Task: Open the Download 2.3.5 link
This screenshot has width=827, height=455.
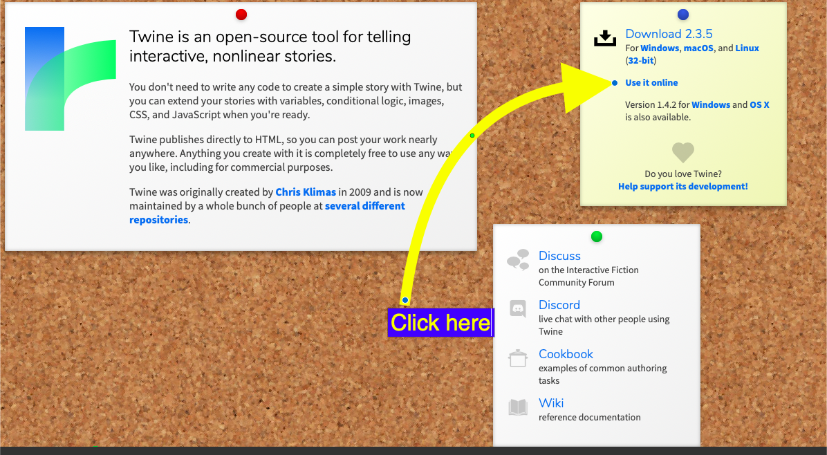Action: click(x=669, y=34)
